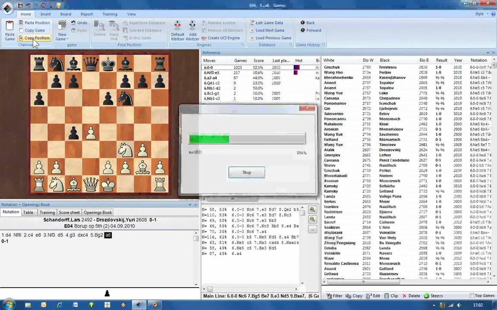Show hidden system tray icons
This screenshot has width=497, height=310.
click(x=434, y=305)
